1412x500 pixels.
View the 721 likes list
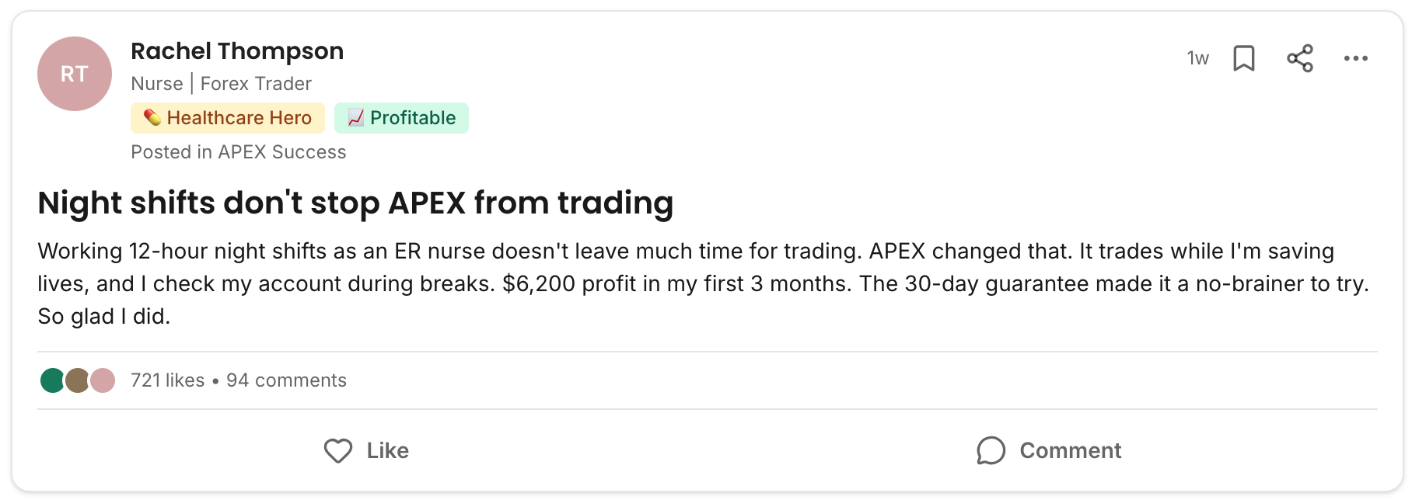(x=167, y=380)
